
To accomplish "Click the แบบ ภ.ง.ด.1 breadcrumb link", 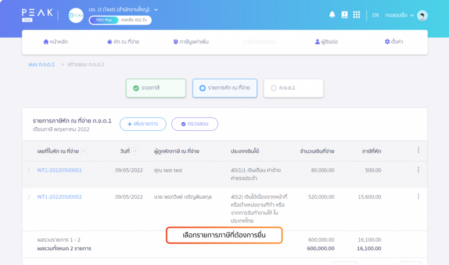I will coord(41,64).
